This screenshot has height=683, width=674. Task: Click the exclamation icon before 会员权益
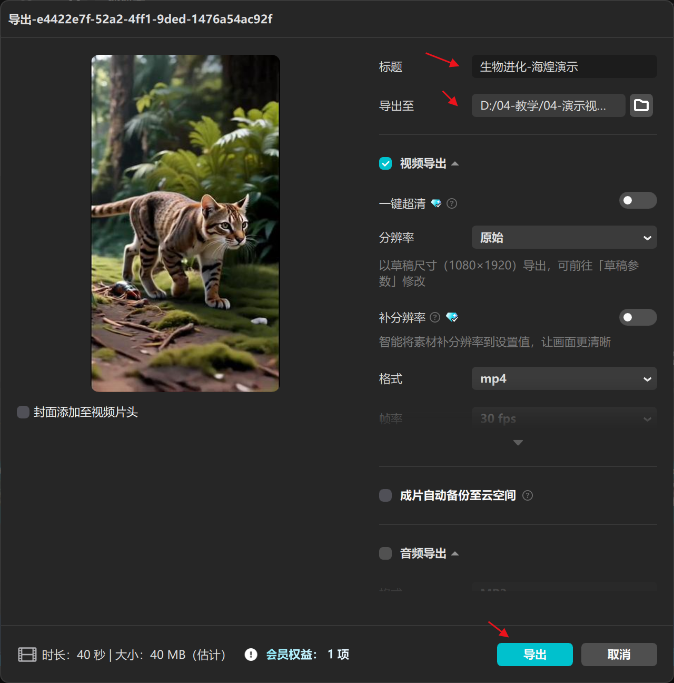coord(251,655)
